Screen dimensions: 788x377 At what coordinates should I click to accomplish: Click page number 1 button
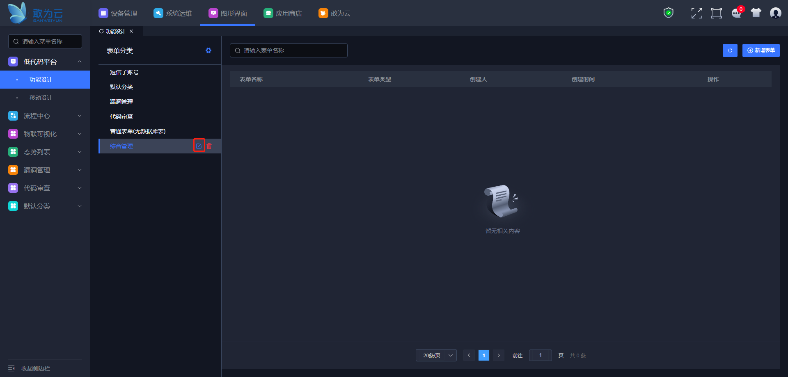(484, 355)
